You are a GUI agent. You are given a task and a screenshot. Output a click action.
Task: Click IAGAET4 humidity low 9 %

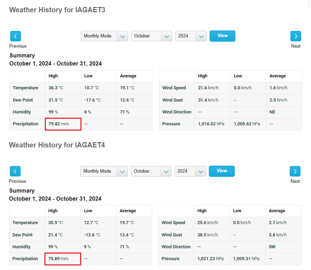[x=87, y=247]
